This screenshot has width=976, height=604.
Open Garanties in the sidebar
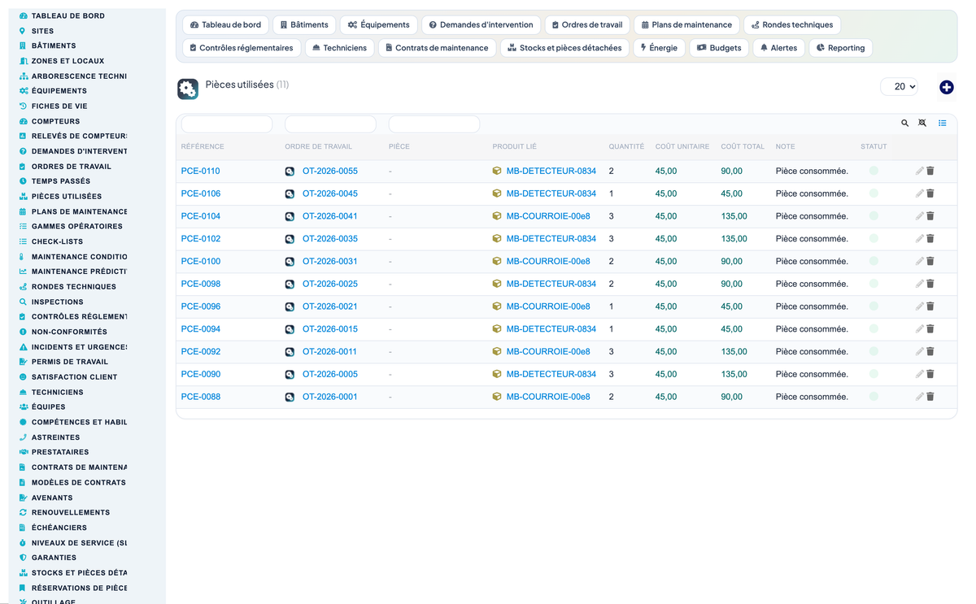coord(54,558)
